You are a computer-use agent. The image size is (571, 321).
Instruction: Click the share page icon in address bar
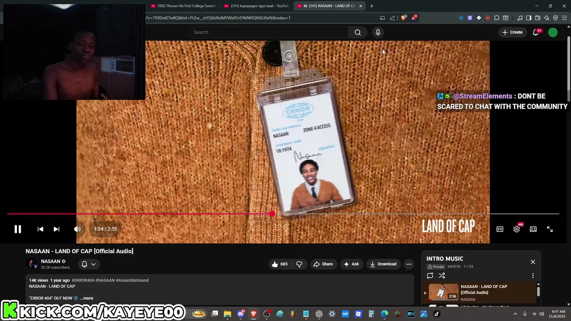pos(393,18)
